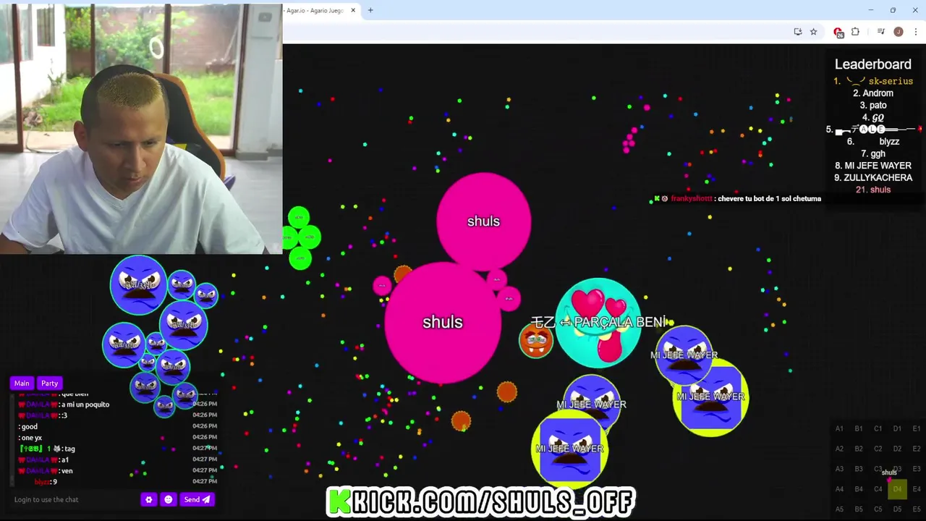The image size is (926, 521).
Task: Close the Agar.io browser tab
Action: click(353, 10)
